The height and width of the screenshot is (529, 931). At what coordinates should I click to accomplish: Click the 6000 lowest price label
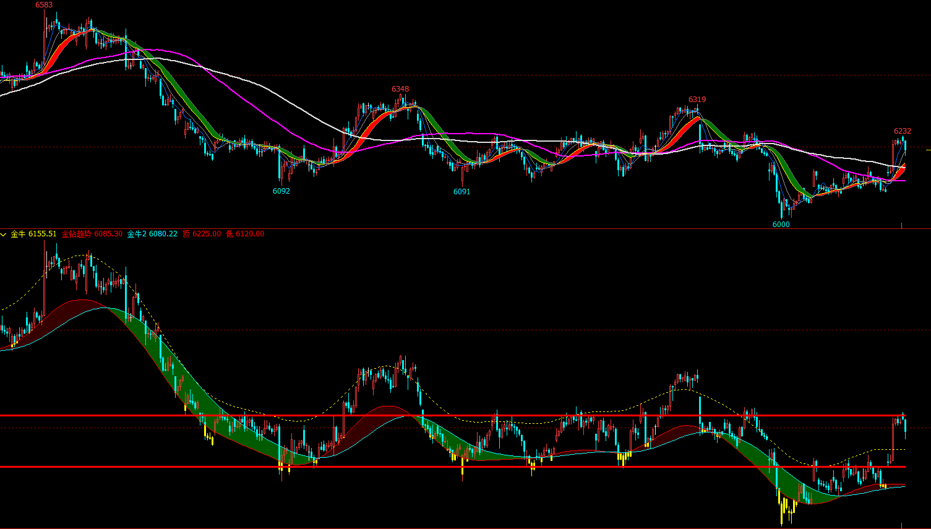pos(781,225)
